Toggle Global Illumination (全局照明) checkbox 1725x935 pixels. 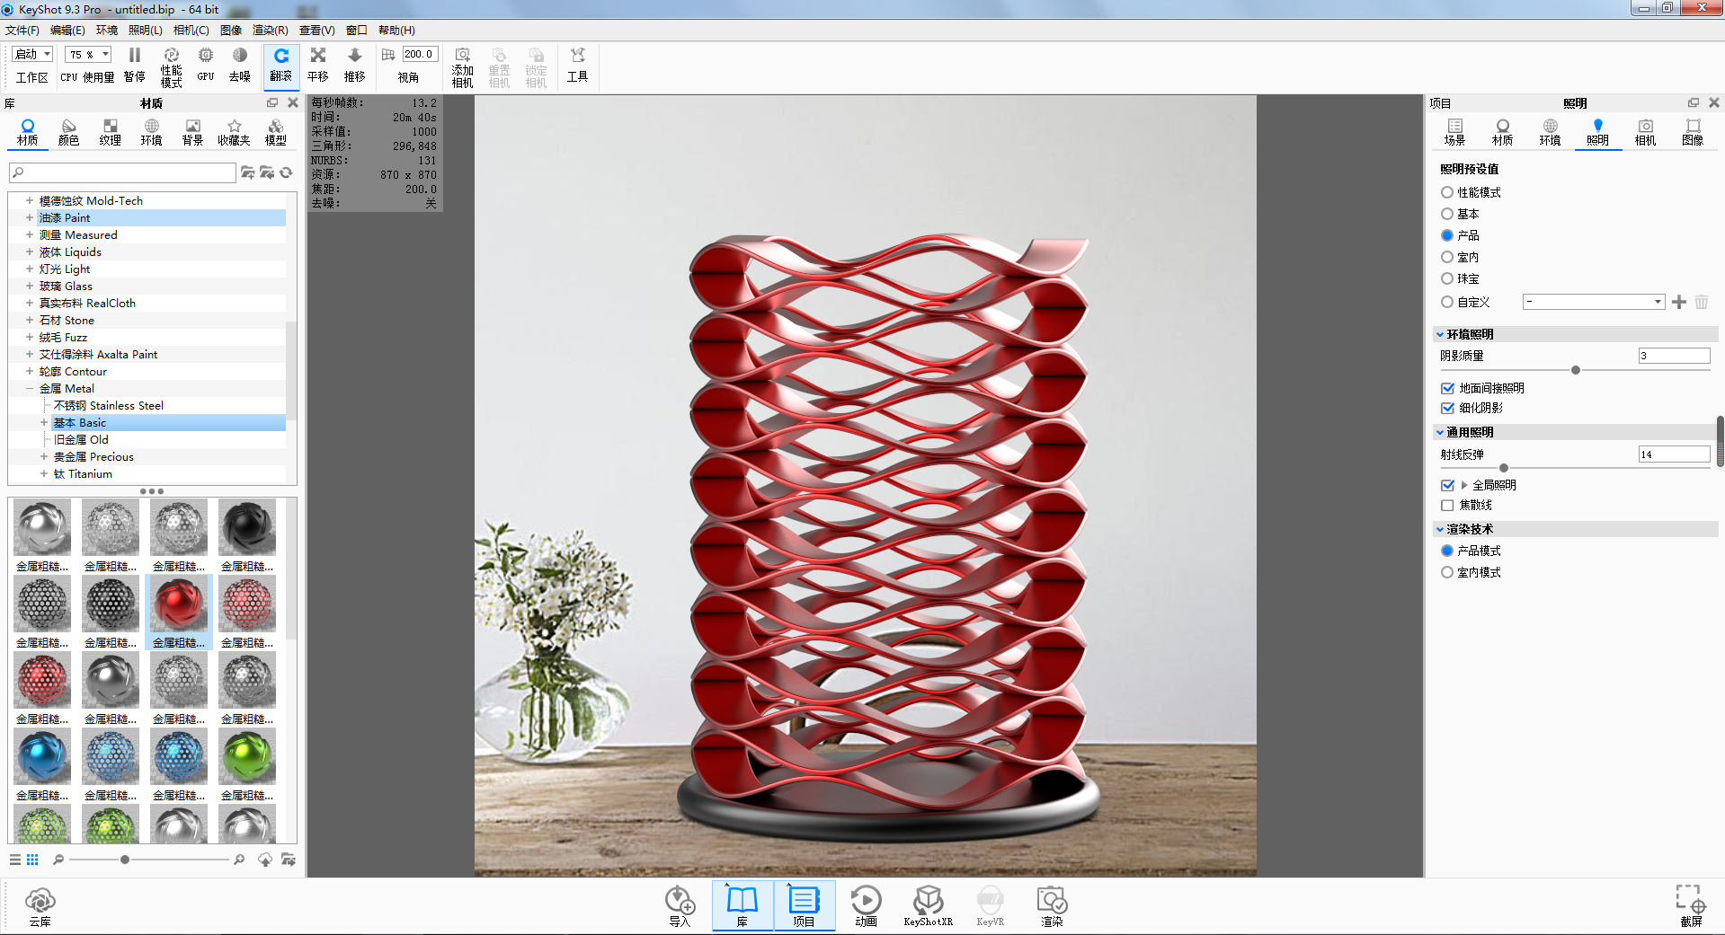1447,485
